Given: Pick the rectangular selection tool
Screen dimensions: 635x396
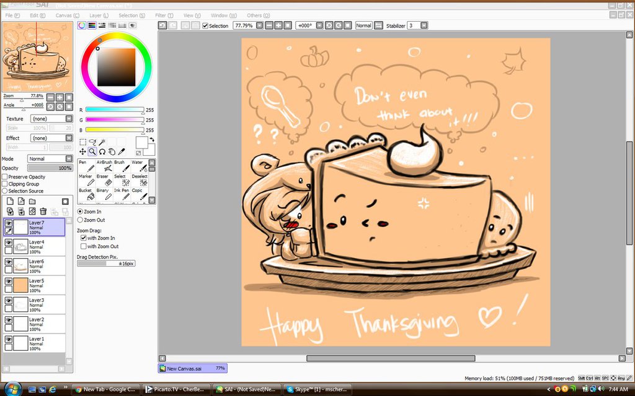Looking at the screenshot, I should pyautogui.click(x=82, y=142).
